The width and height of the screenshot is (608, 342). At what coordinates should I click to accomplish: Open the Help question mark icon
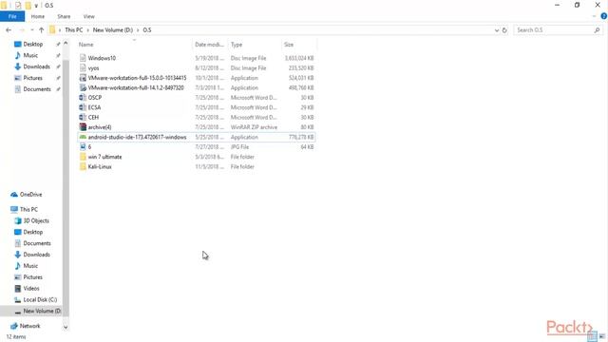(x=604, y=16)
